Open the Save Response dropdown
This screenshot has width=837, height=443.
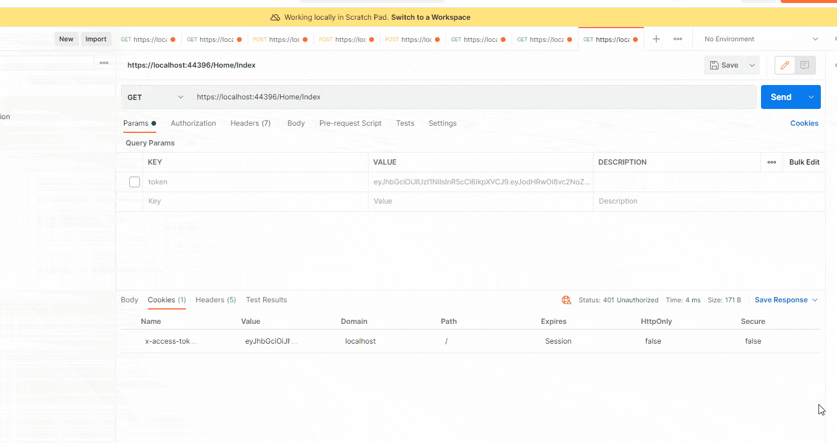pos(786,300)
